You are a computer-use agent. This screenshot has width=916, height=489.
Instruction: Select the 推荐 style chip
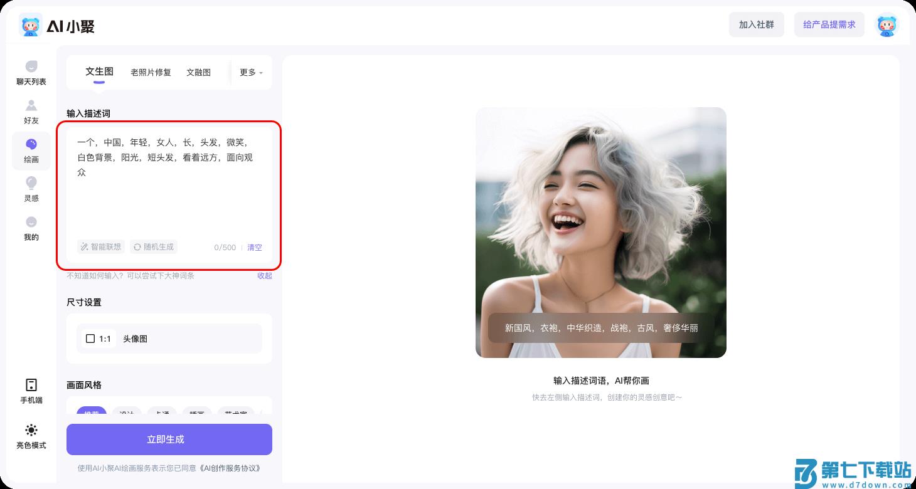91,414
